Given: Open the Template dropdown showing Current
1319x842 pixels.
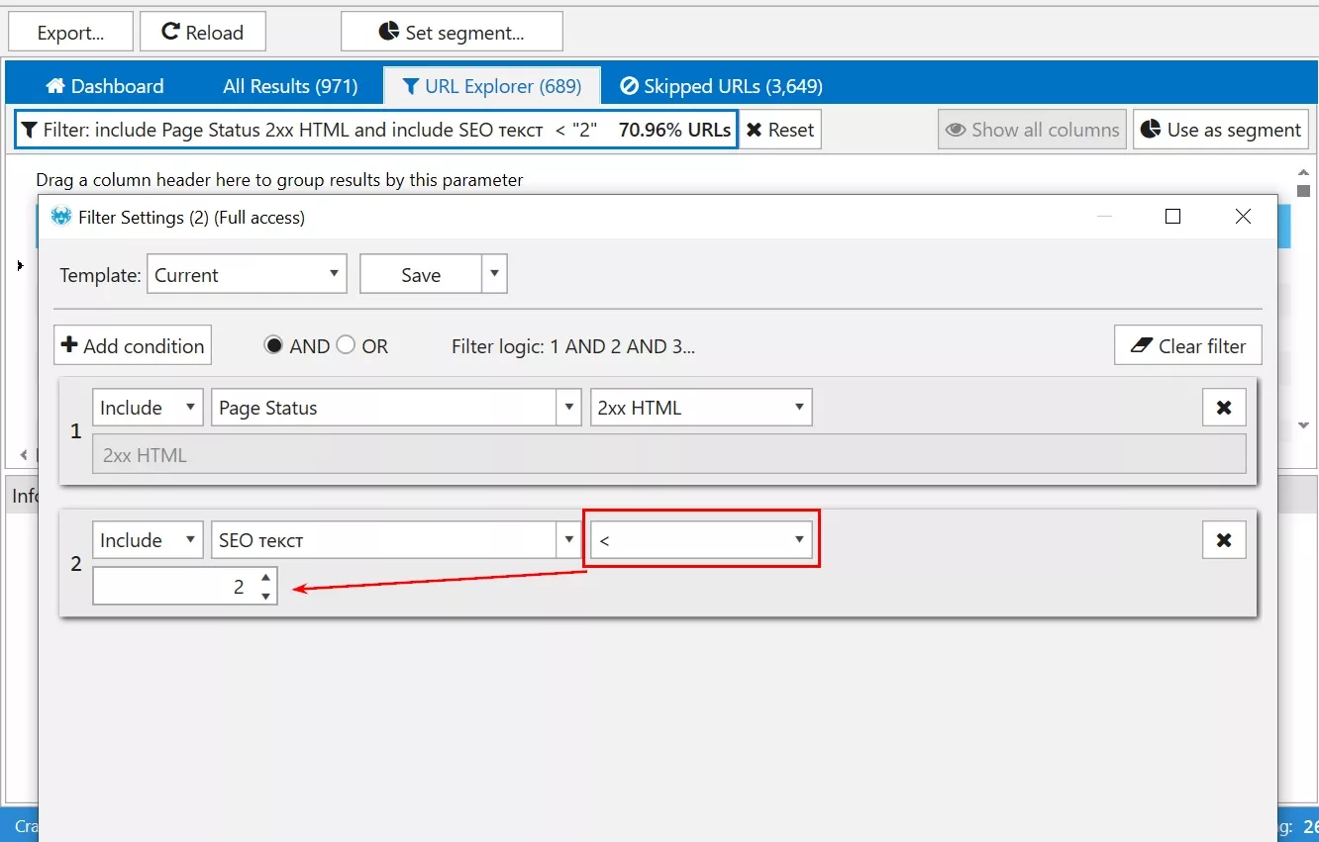Looking at the screenshot, I should click(247, 274).
